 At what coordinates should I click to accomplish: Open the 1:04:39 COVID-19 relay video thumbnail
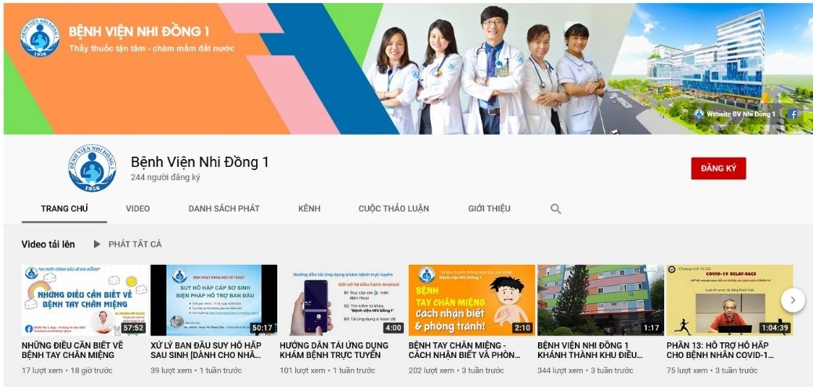(x=729, y=300)
